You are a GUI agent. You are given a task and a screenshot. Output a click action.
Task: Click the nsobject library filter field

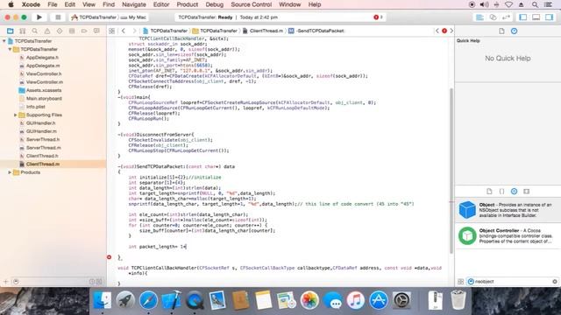[x=512, y=282]
